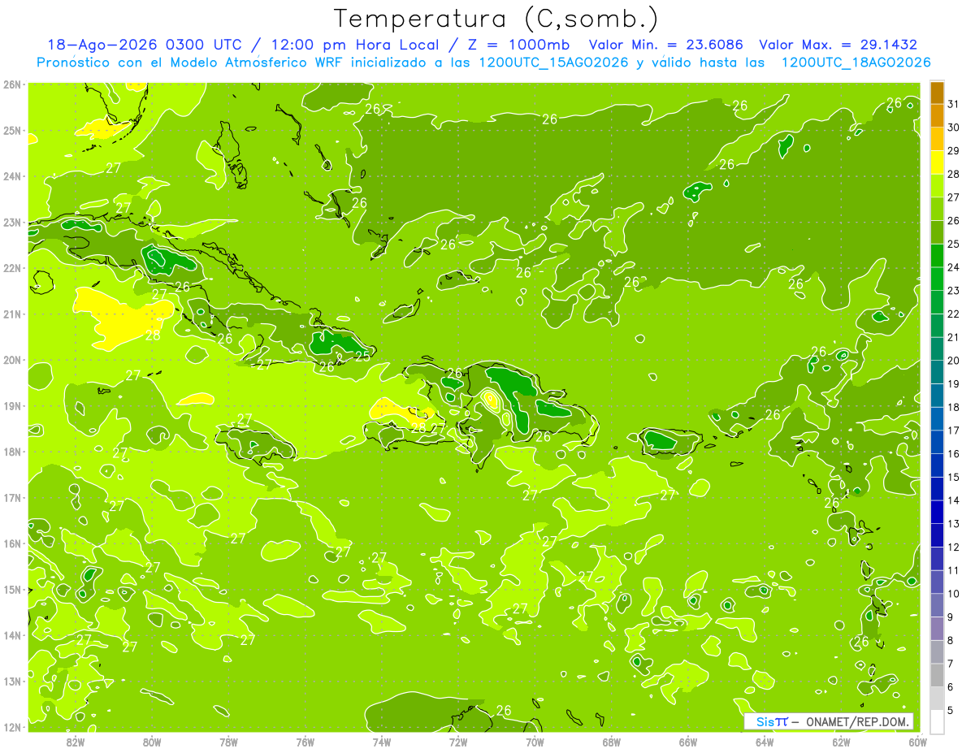
Task: Click the yellow legend swatch between 28 and 29
Action: (x=937, y=162)
